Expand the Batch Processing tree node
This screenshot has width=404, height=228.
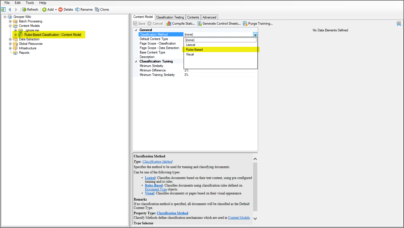click(10, 21)
